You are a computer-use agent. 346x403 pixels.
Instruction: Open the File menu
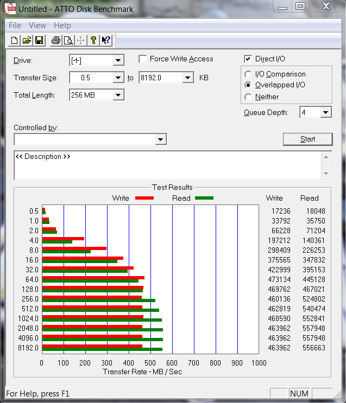[15, 25]
